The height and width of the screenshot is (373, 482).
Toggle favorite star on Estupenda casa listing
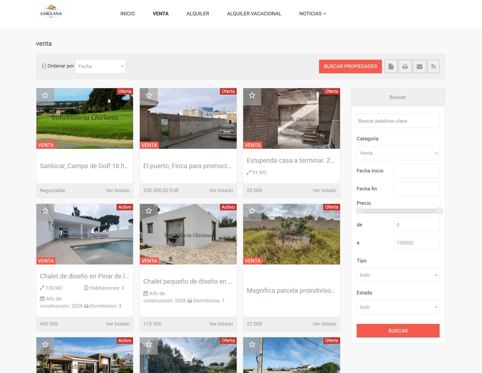252,95
